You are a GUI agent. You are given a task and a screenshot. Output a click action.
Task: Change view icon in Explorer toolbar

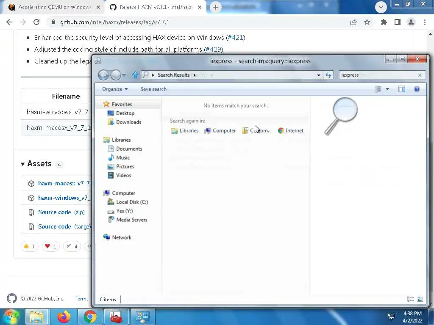coord(378,89)
